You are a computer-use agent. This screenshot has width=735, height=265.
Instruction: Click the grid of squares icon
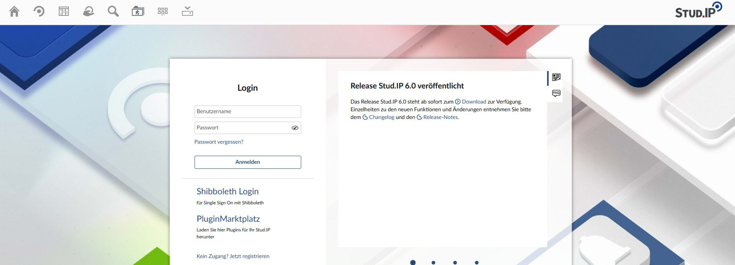(163, 11)
